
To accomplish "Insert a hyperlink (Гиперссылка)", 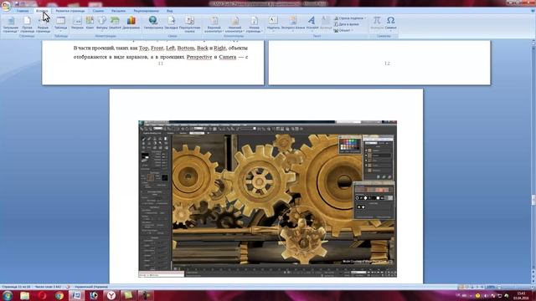I will (153, 23).
